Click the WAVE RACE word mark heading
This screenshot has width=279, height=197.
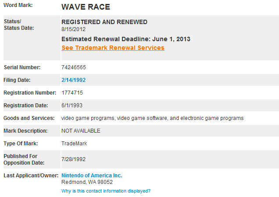86,7
